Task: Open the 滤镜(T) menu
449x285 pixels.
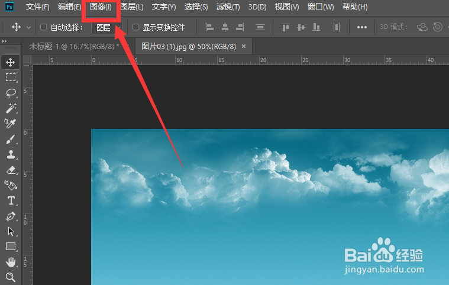Action: pos(228,7)
